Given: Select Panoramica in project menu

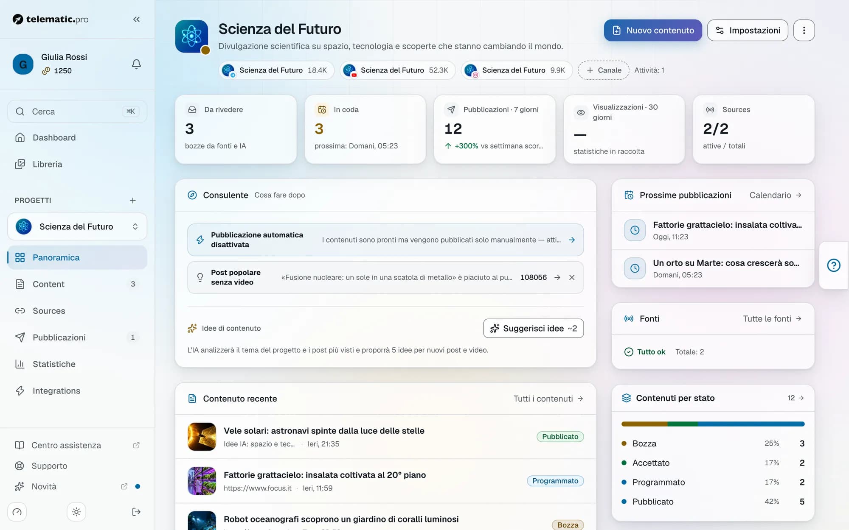Looking at the screenshot, I should [x=77, y=258].
